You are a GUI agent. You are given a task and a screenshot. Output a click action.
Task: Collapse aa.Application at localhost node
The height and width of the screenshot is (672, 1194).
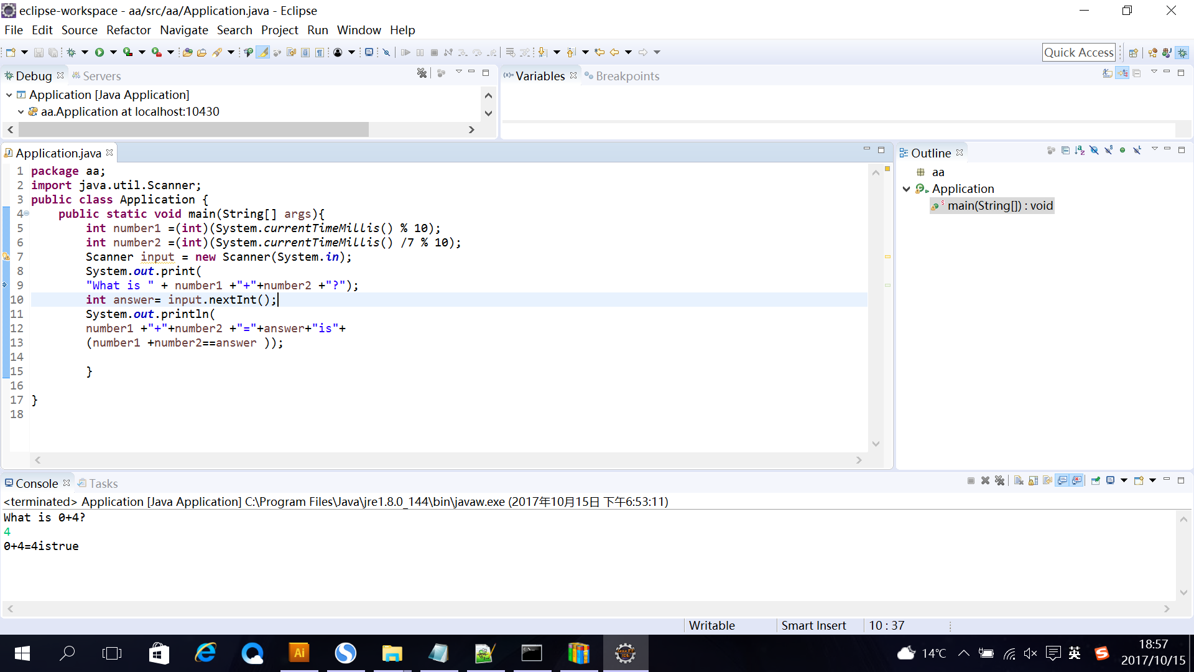pyautogui.click(x=21, y=112)
